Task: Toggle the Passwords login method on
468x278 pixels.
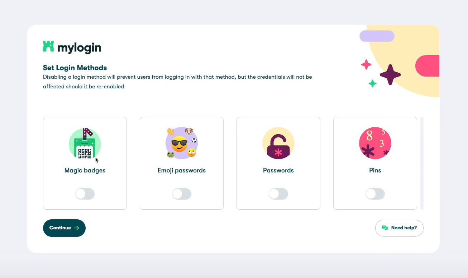Action: (278, 194)
